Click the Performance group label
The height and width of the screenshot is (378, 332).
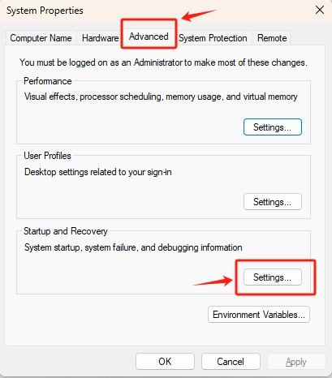tap(48, 81)
